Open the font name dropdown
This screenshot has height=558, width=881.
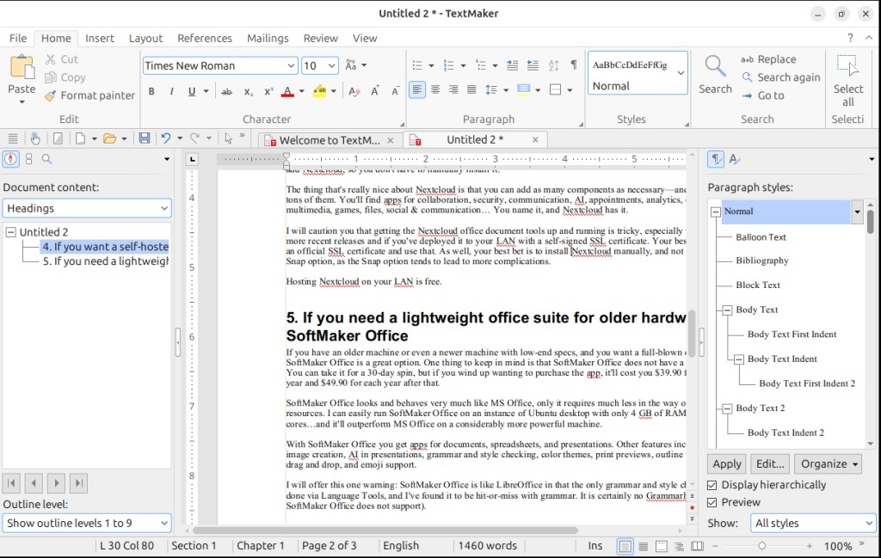point(291,65)
